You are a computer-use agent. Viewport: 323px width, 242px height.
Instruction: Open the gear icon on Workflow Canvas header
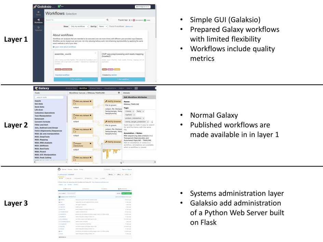coord(119,93)
